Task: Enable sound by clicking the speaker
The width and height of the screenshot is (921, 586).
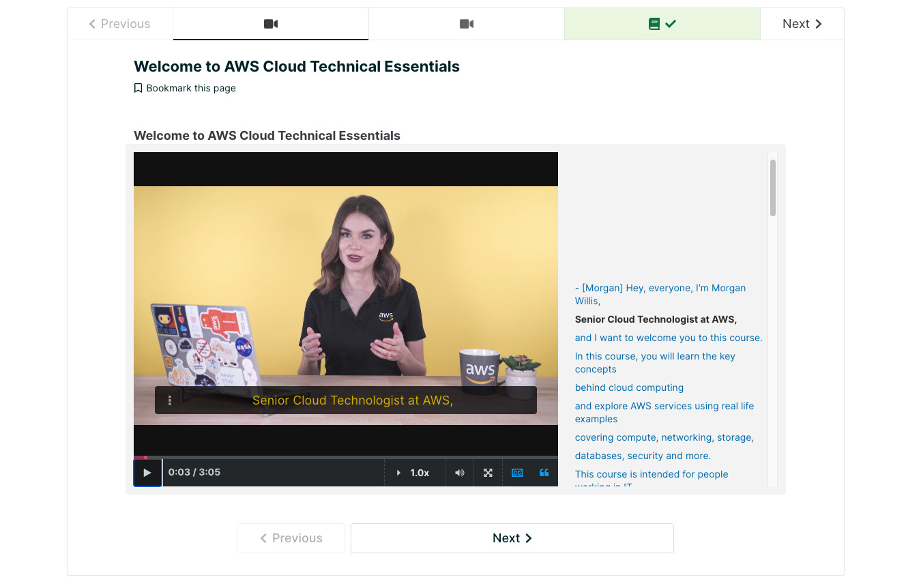Action: [x=459, y=472]
